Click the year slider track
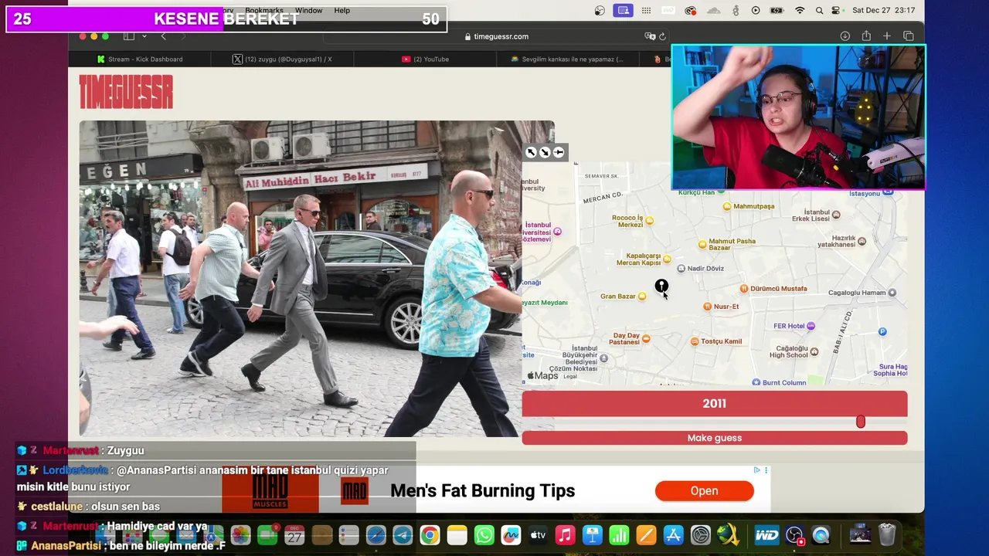 click(715, 422)
